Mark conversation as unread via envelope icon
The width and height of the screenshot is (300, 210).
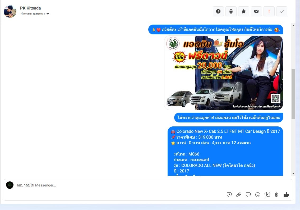click(256, 11)
